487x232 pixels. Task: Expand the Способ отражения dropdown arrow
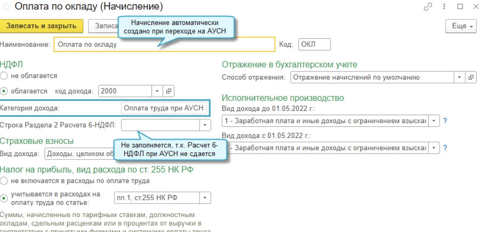pyautogui.click(x=459, y=77)
